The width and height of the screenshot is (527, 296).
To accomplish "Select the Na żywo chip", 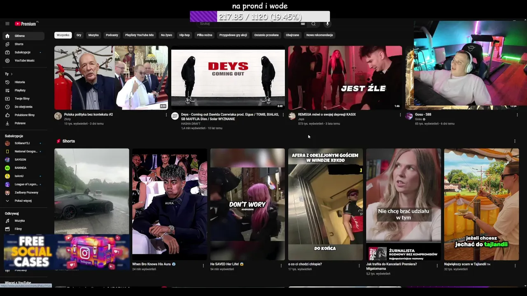I will click(x=166, y=35).
